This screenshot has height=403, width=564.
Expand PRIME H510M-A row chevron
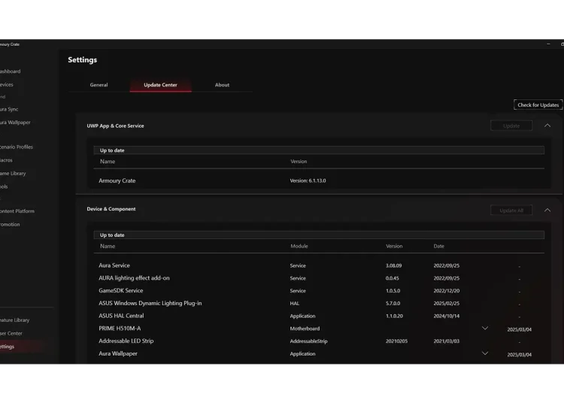tap(485, 329)
